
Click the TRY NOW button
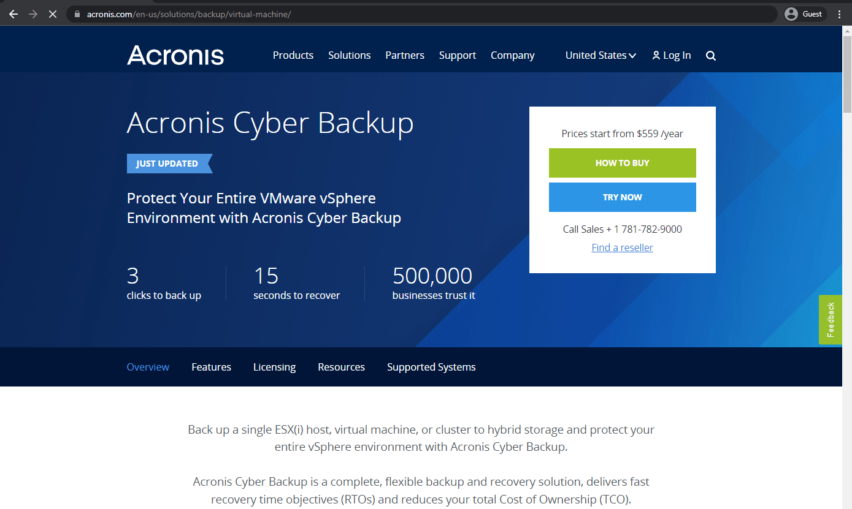[622, 197]
